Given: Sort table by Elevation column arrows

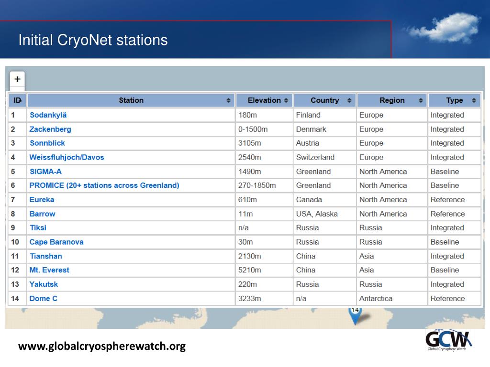Looking at the screenshot, I should pos(286,100).
